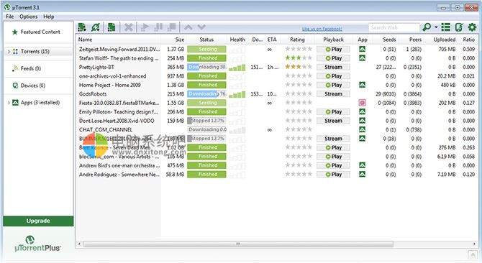The width and height of the screenshot is (482, 263).
Task: Expand the Apps tree node
Action: pyautogui.click(x=9, y=103)
